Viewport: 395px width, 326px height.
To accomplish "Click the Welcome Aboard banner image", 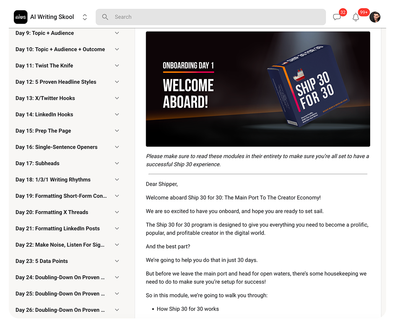I will tap(258, 89).
